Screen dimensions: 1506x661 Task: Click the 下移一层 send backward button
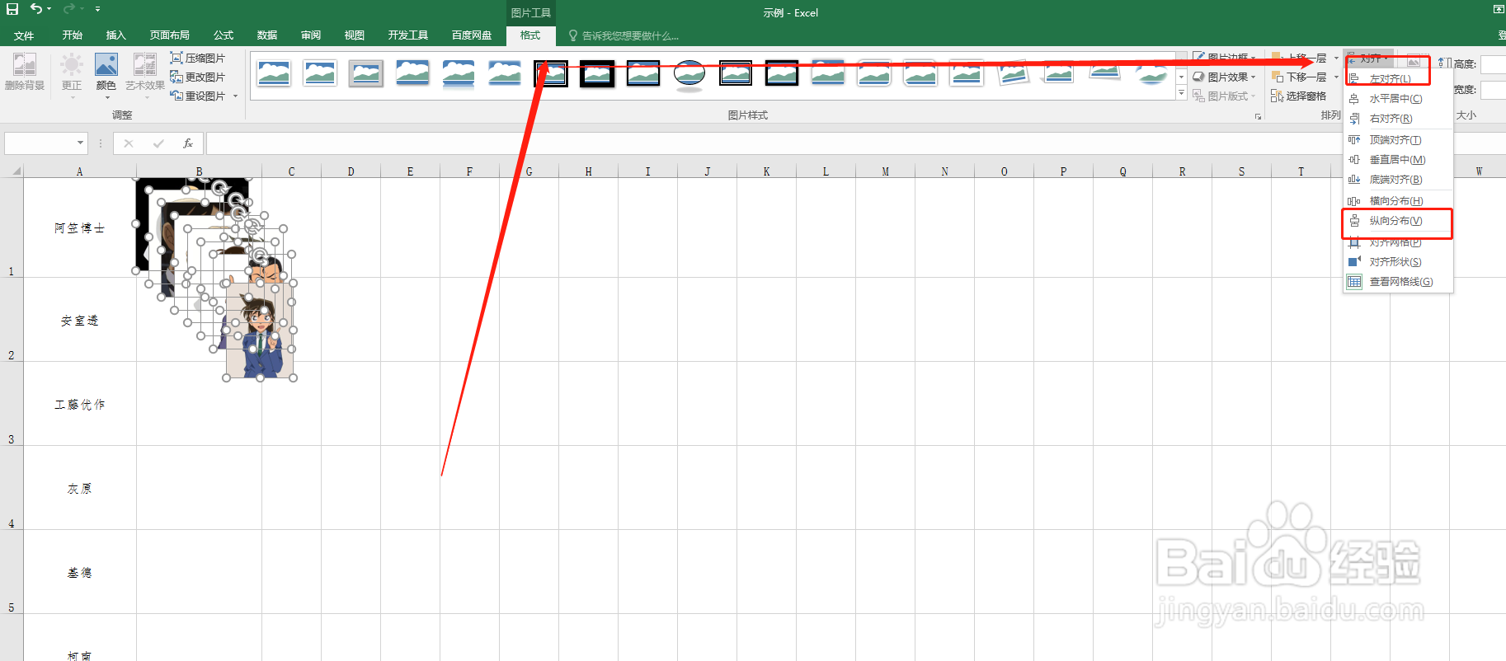(1300, 77)
